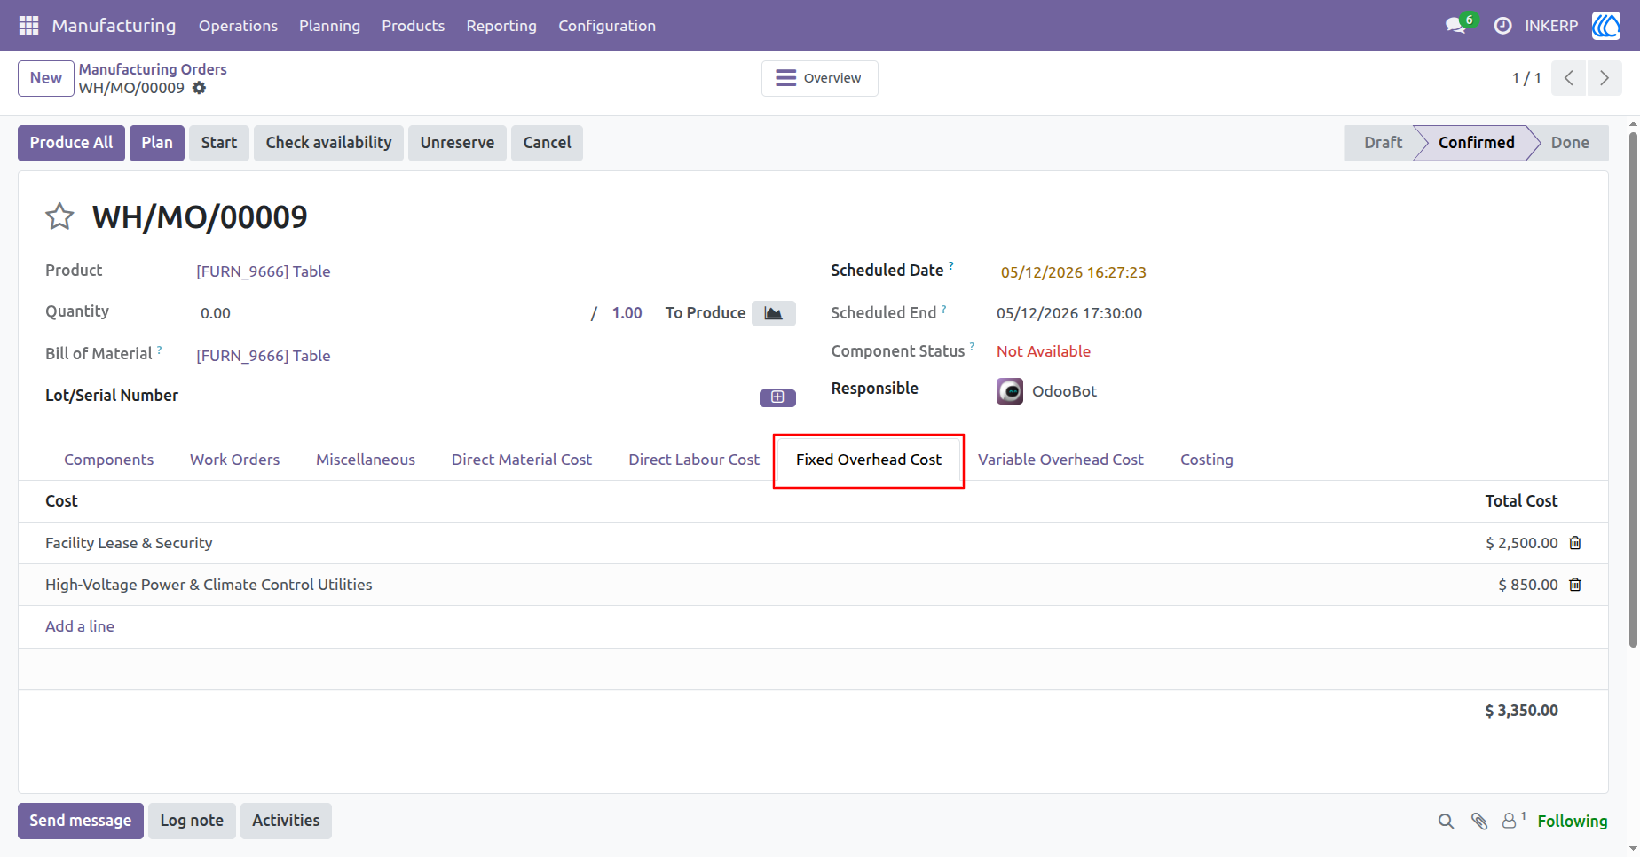The height and width of the screenshot is (857, 1640).
Task: Open the clock activities icon in navbar
Action: tap(1502, 26)
